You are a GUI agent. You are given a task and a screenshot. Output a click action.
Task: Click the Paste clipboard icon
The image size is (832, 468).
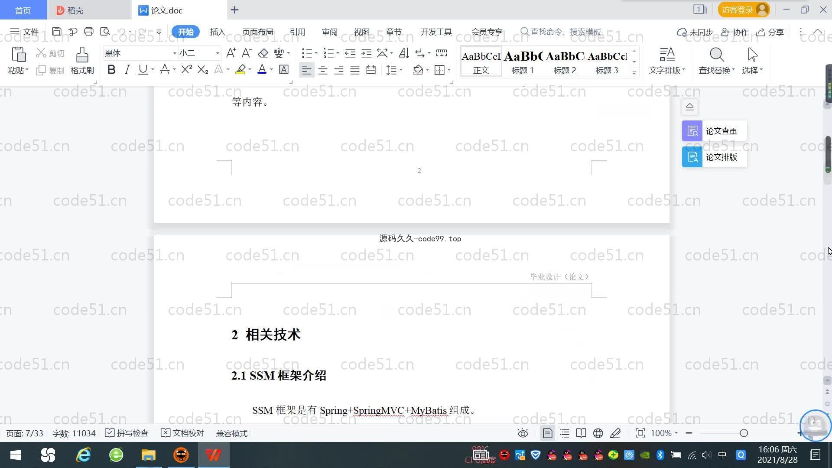tap(18, 55)
